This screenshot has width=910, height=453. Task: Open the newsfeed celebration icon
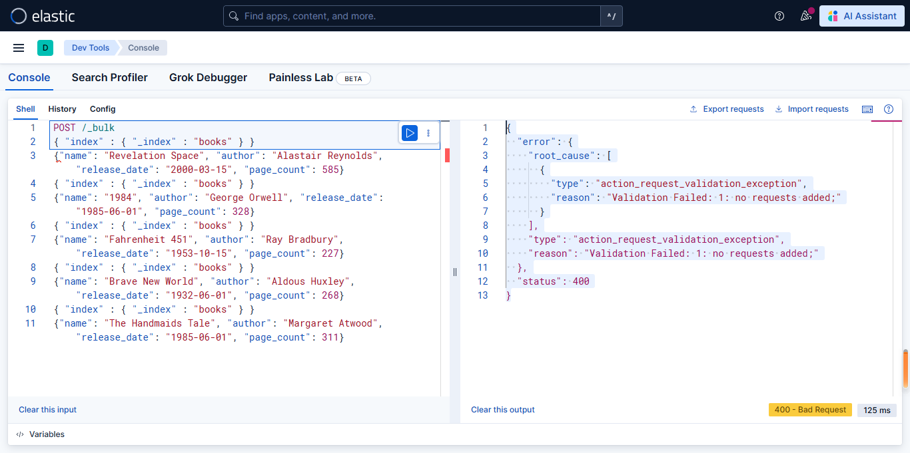pos(806,16)
